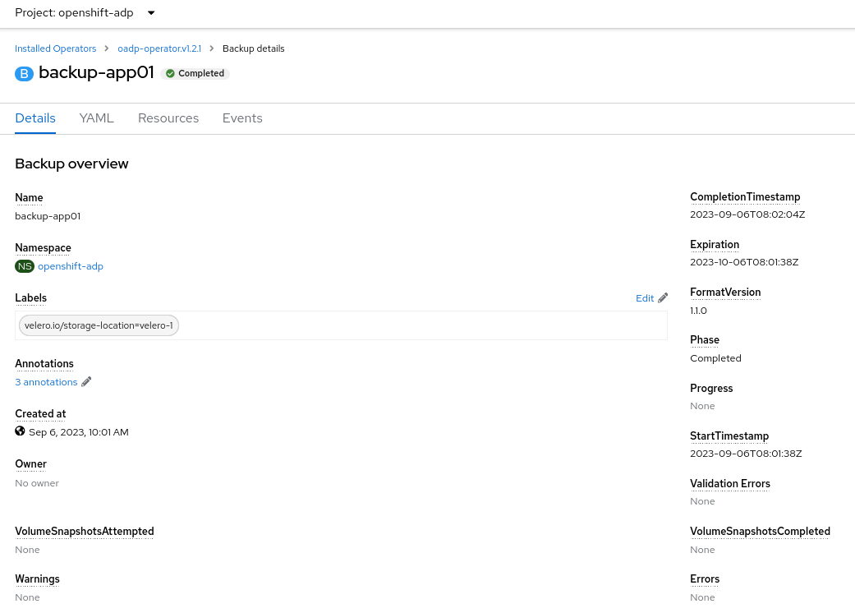Click the pencil icon next to Edit labels
The image size is (855, 613).
663,297
